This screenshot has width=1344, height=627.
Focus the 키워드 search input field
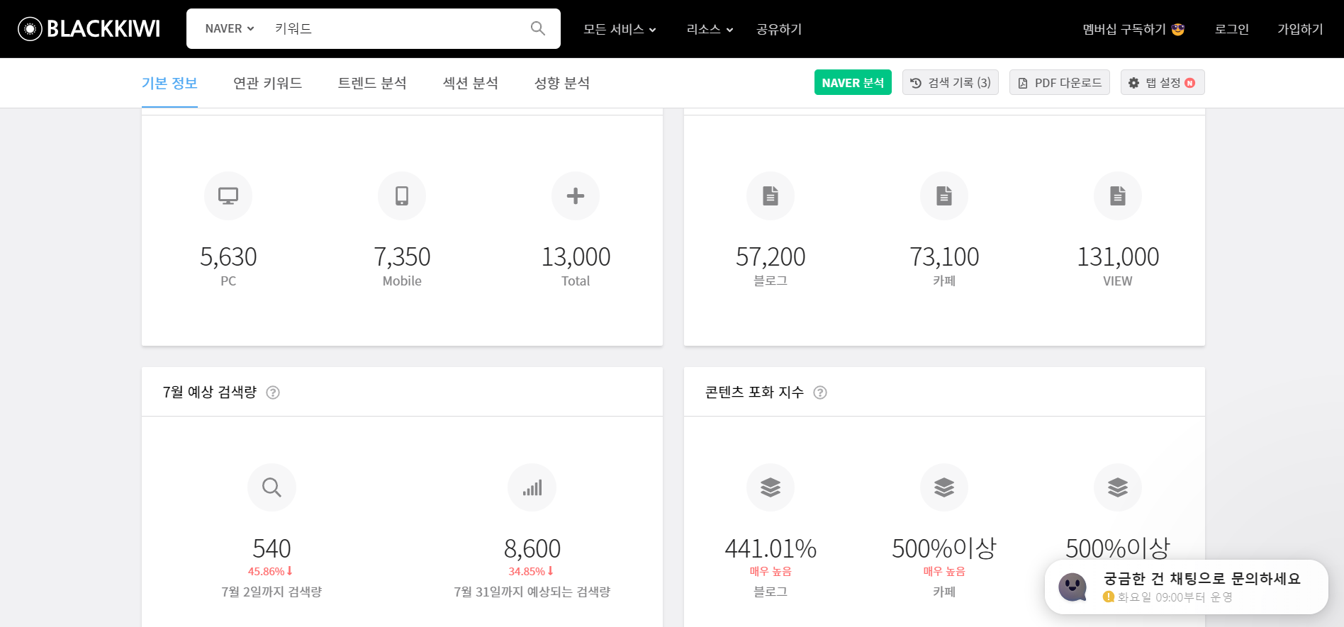397,28
